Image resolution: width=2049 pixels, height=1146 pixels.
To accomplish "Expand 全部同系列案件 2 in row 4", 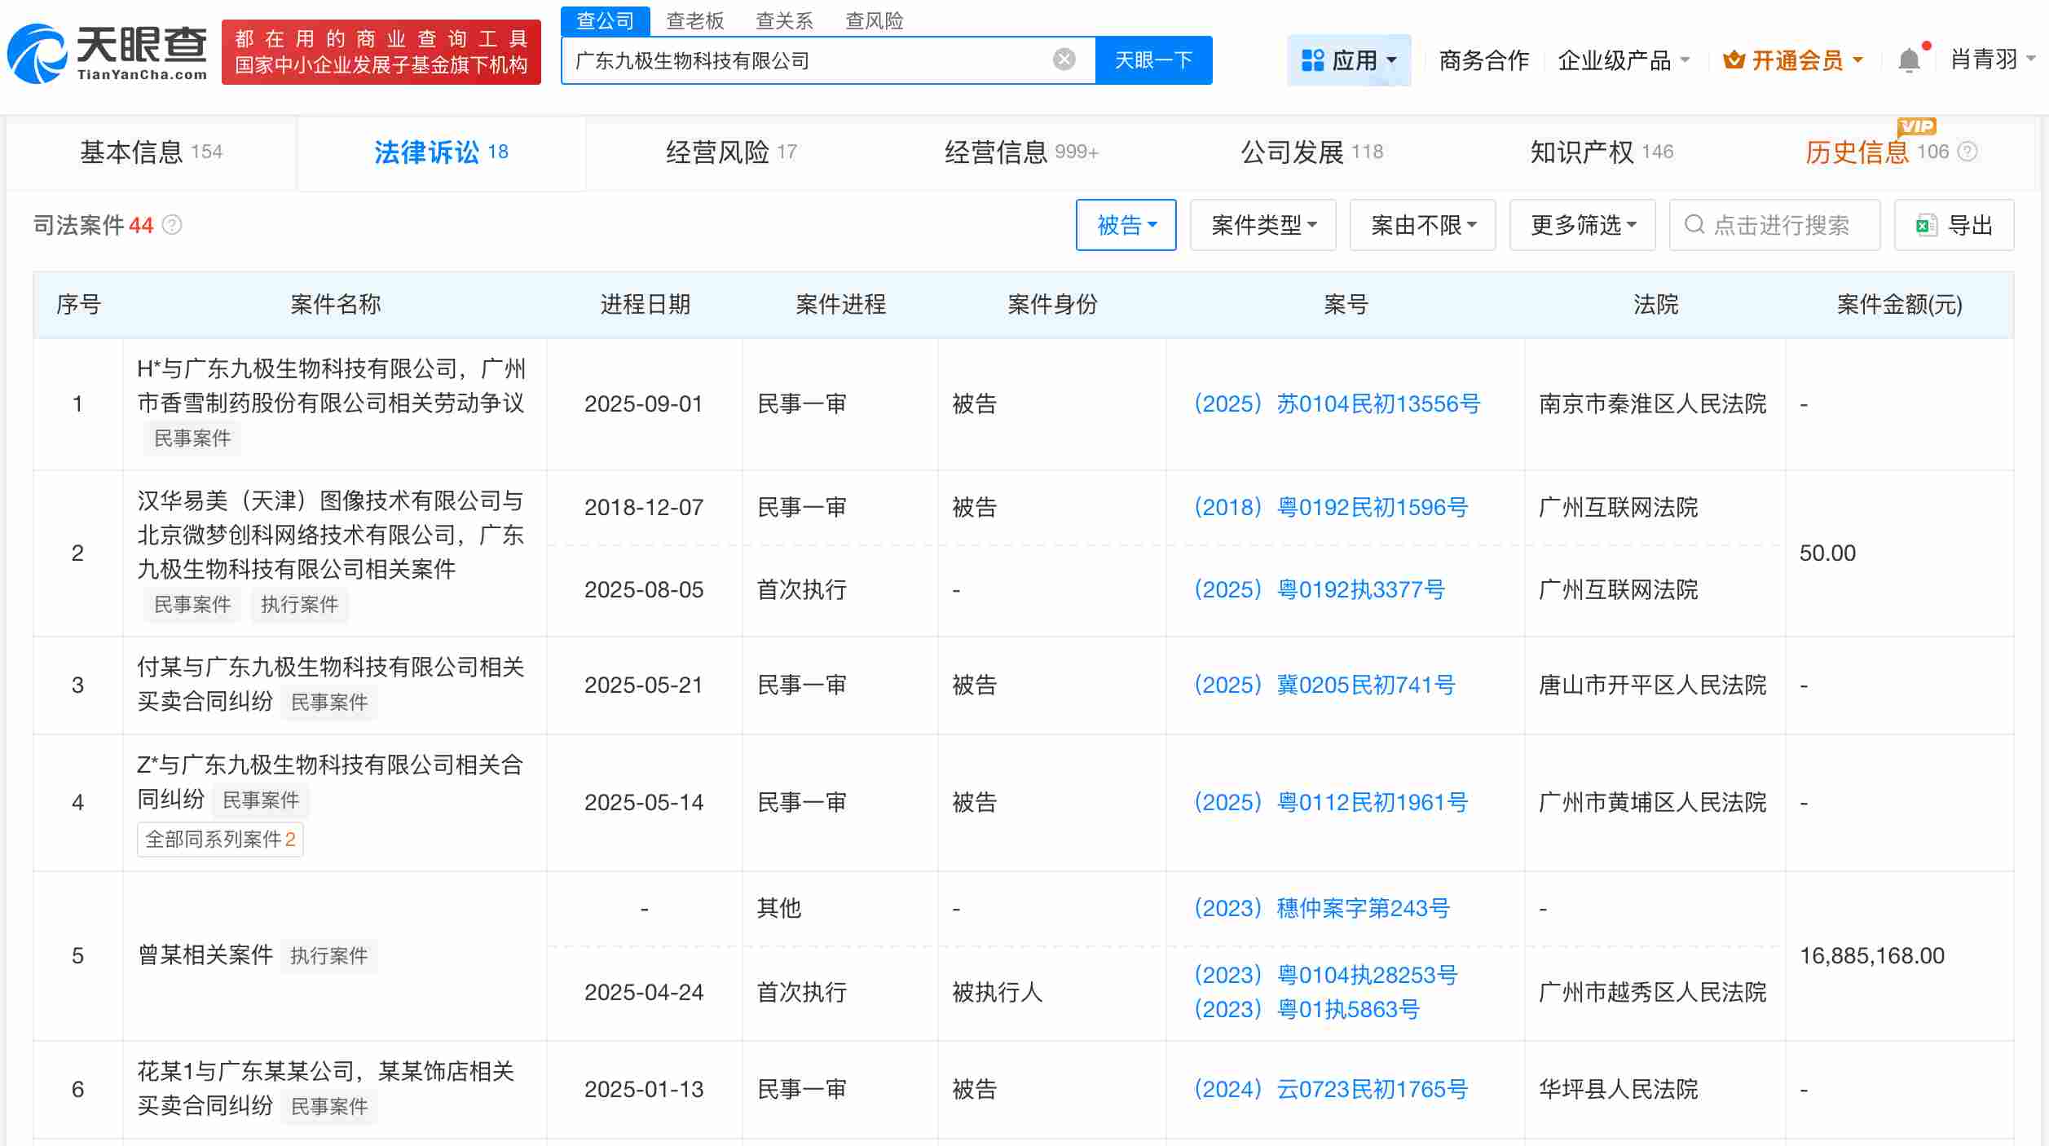I will (218, 839).
